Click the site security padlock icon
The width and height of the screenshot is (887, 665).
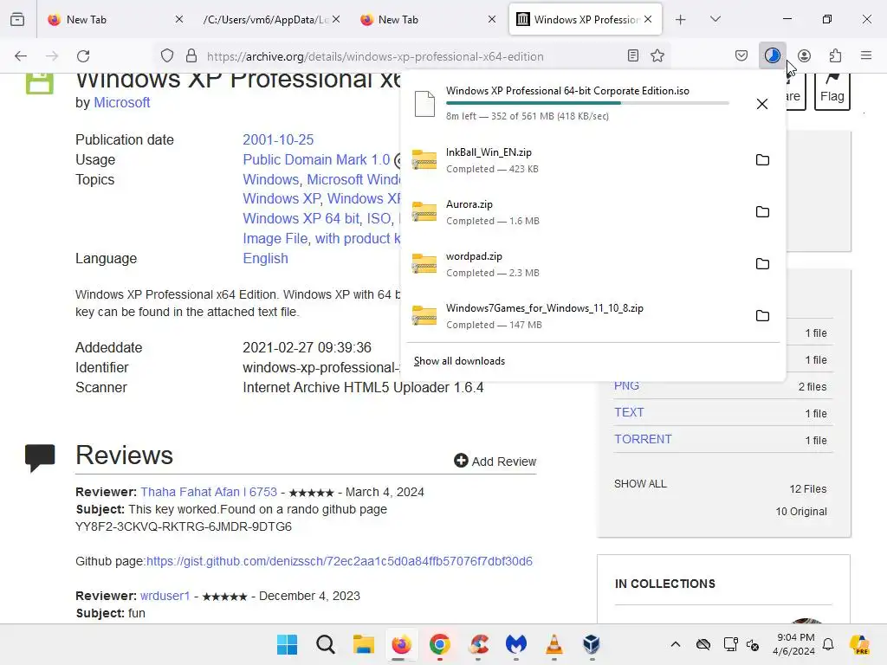(x=191, y=56)
